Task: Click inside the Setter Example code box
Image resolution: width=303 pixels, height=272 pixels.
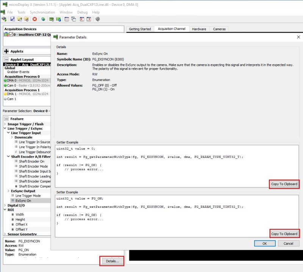Action: point(177,216)
